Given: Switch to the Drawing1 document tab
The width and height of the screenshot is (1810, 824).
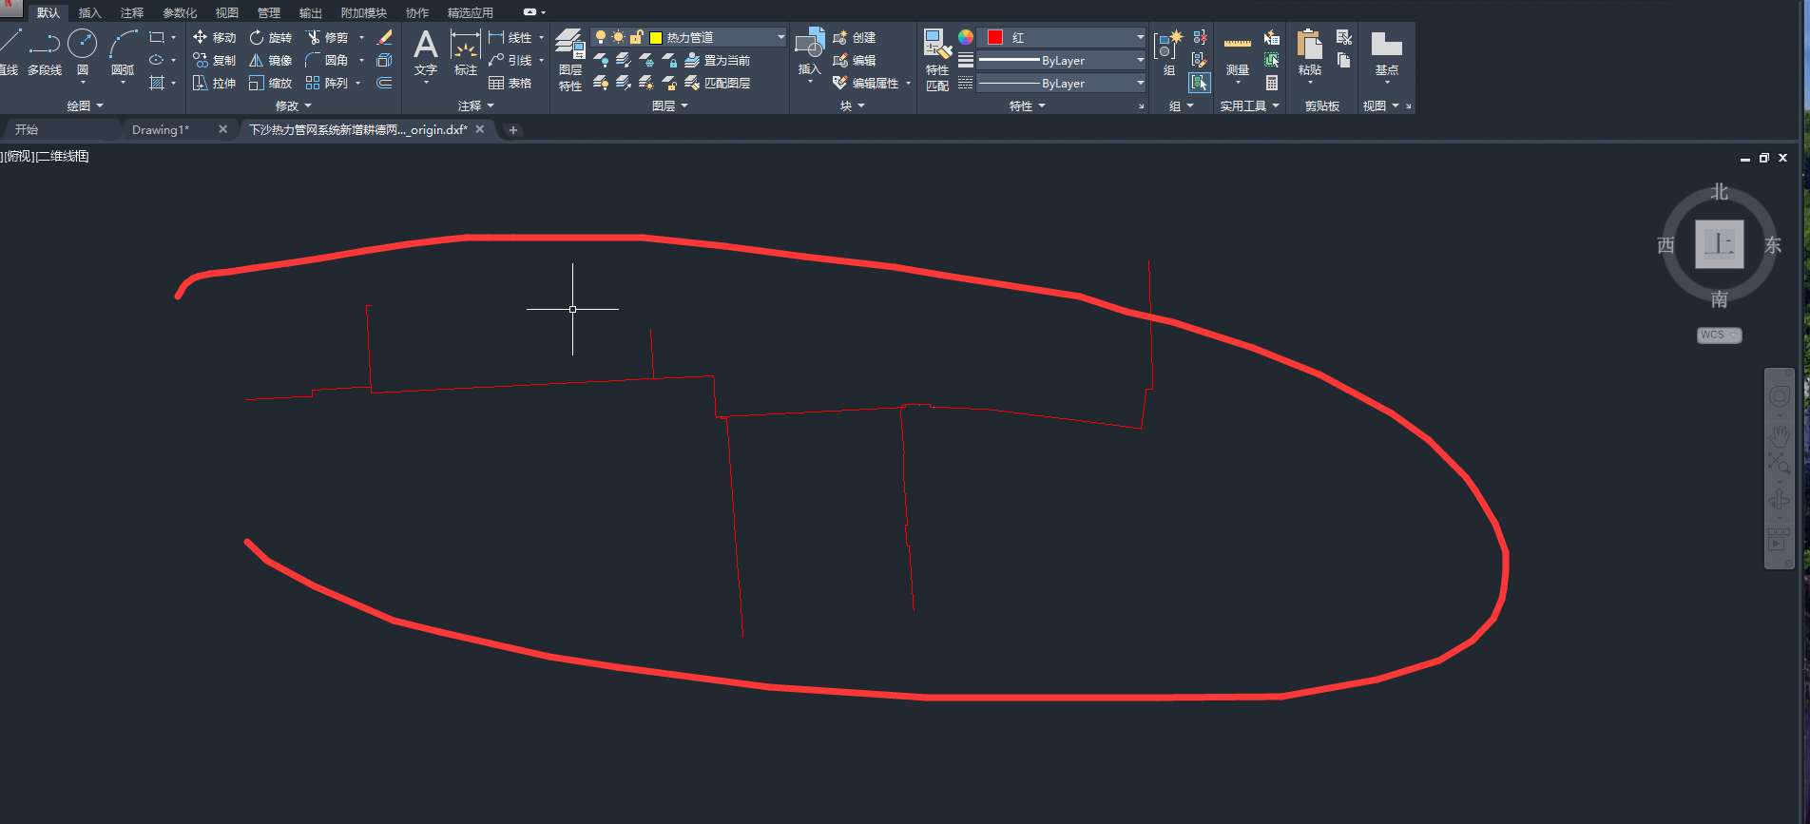Looking at the screenshot, I should pos(161,129).
